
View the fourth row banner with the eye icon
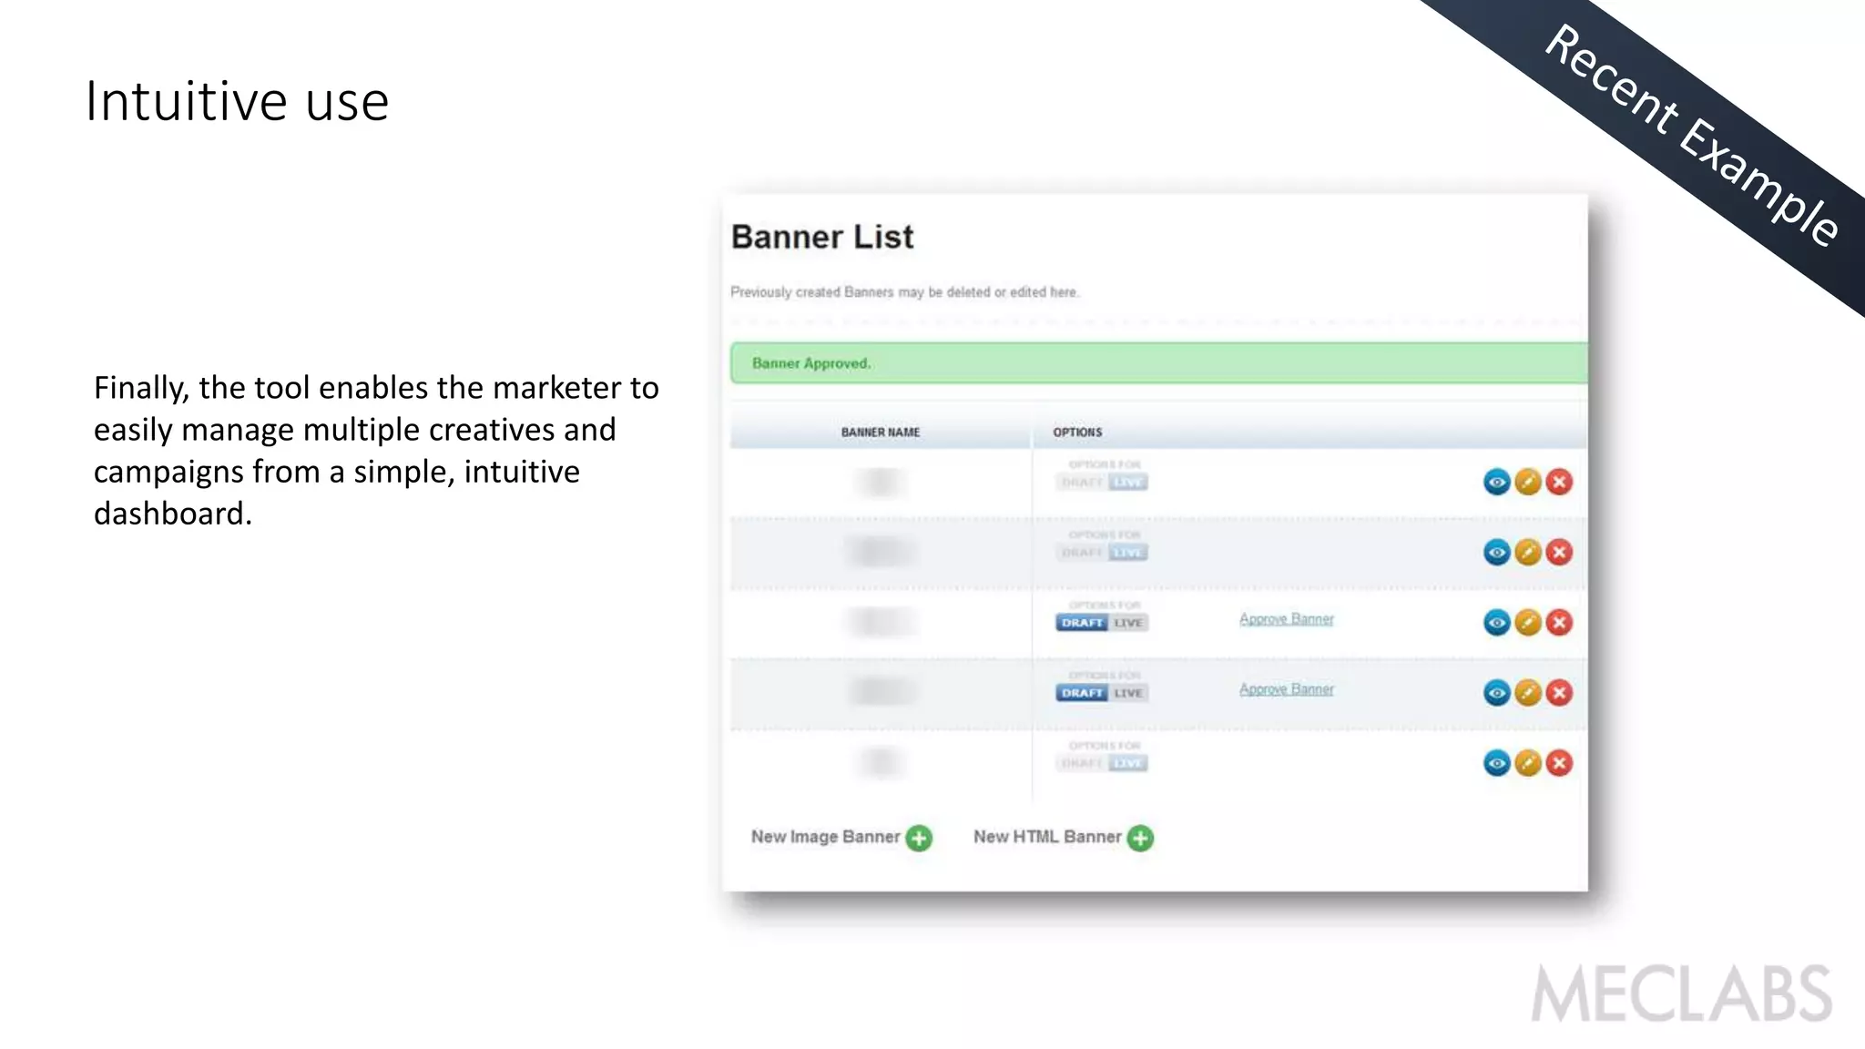[1496, 693]
